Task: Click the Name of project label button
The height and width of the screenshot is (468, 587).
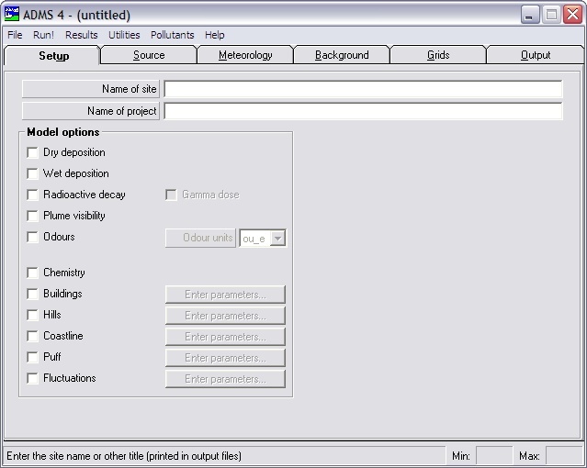Action: click(91, 111)
